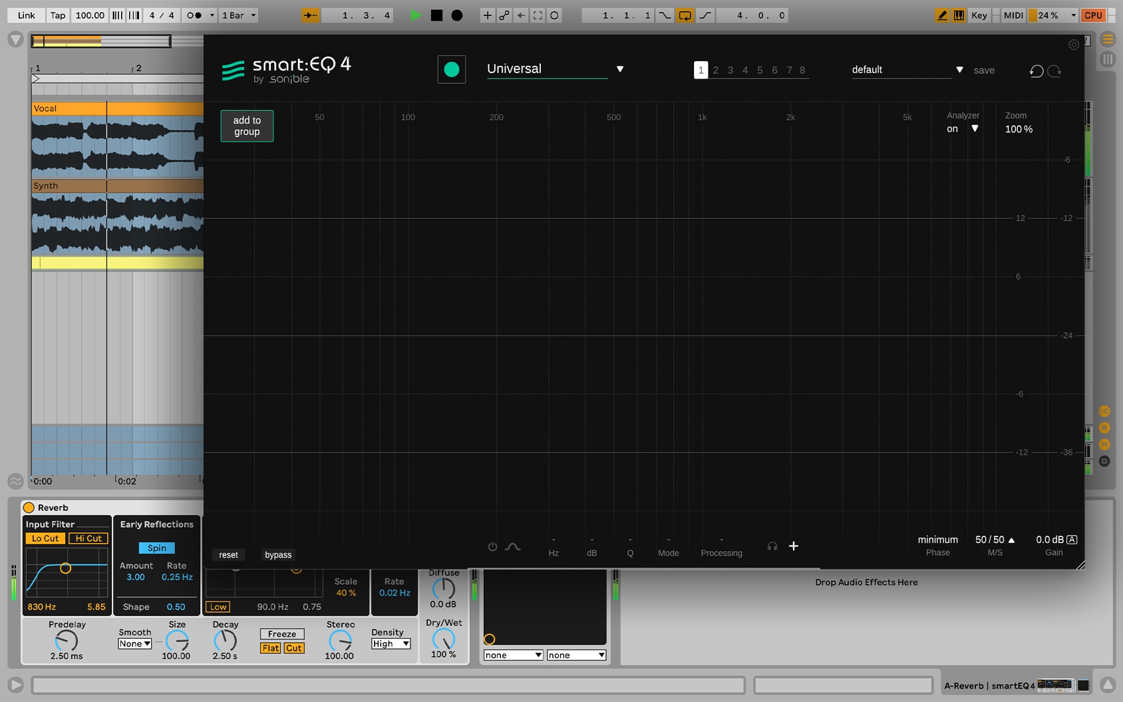Toggle draw mode pencil icon
The height and width of the screenshot is (702, 1123).
point(942,15)
